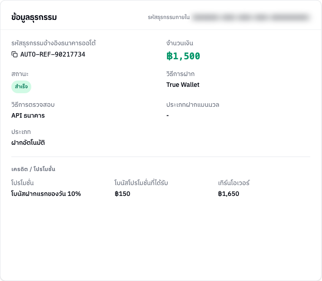Click the จำนวนเงิน label

180,43
